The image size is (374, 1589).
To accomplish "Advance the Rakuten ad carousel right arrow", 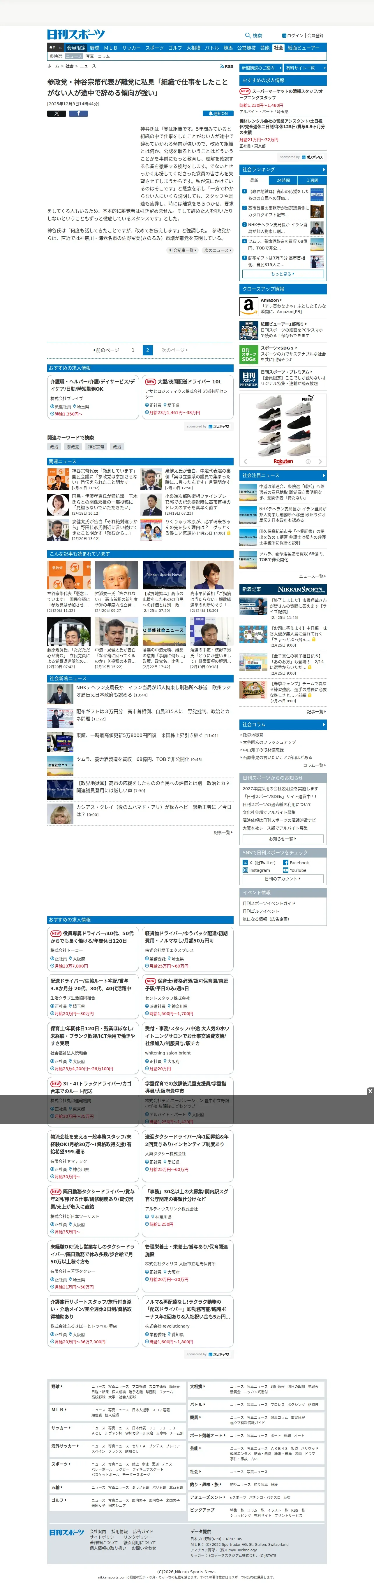I will (x=320, y=461).
